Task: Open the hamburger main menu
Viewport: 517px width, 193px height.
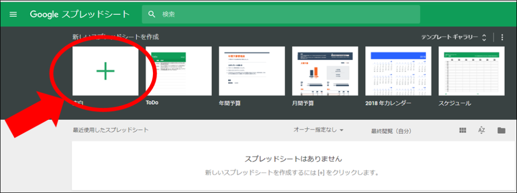Action: pyautogui.click(x=13, y=15)
